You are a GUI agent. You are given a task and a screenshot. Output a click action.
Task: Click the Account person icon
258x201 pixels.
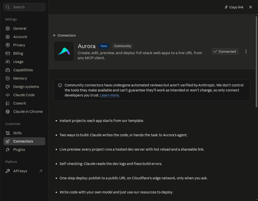[8, 37]
